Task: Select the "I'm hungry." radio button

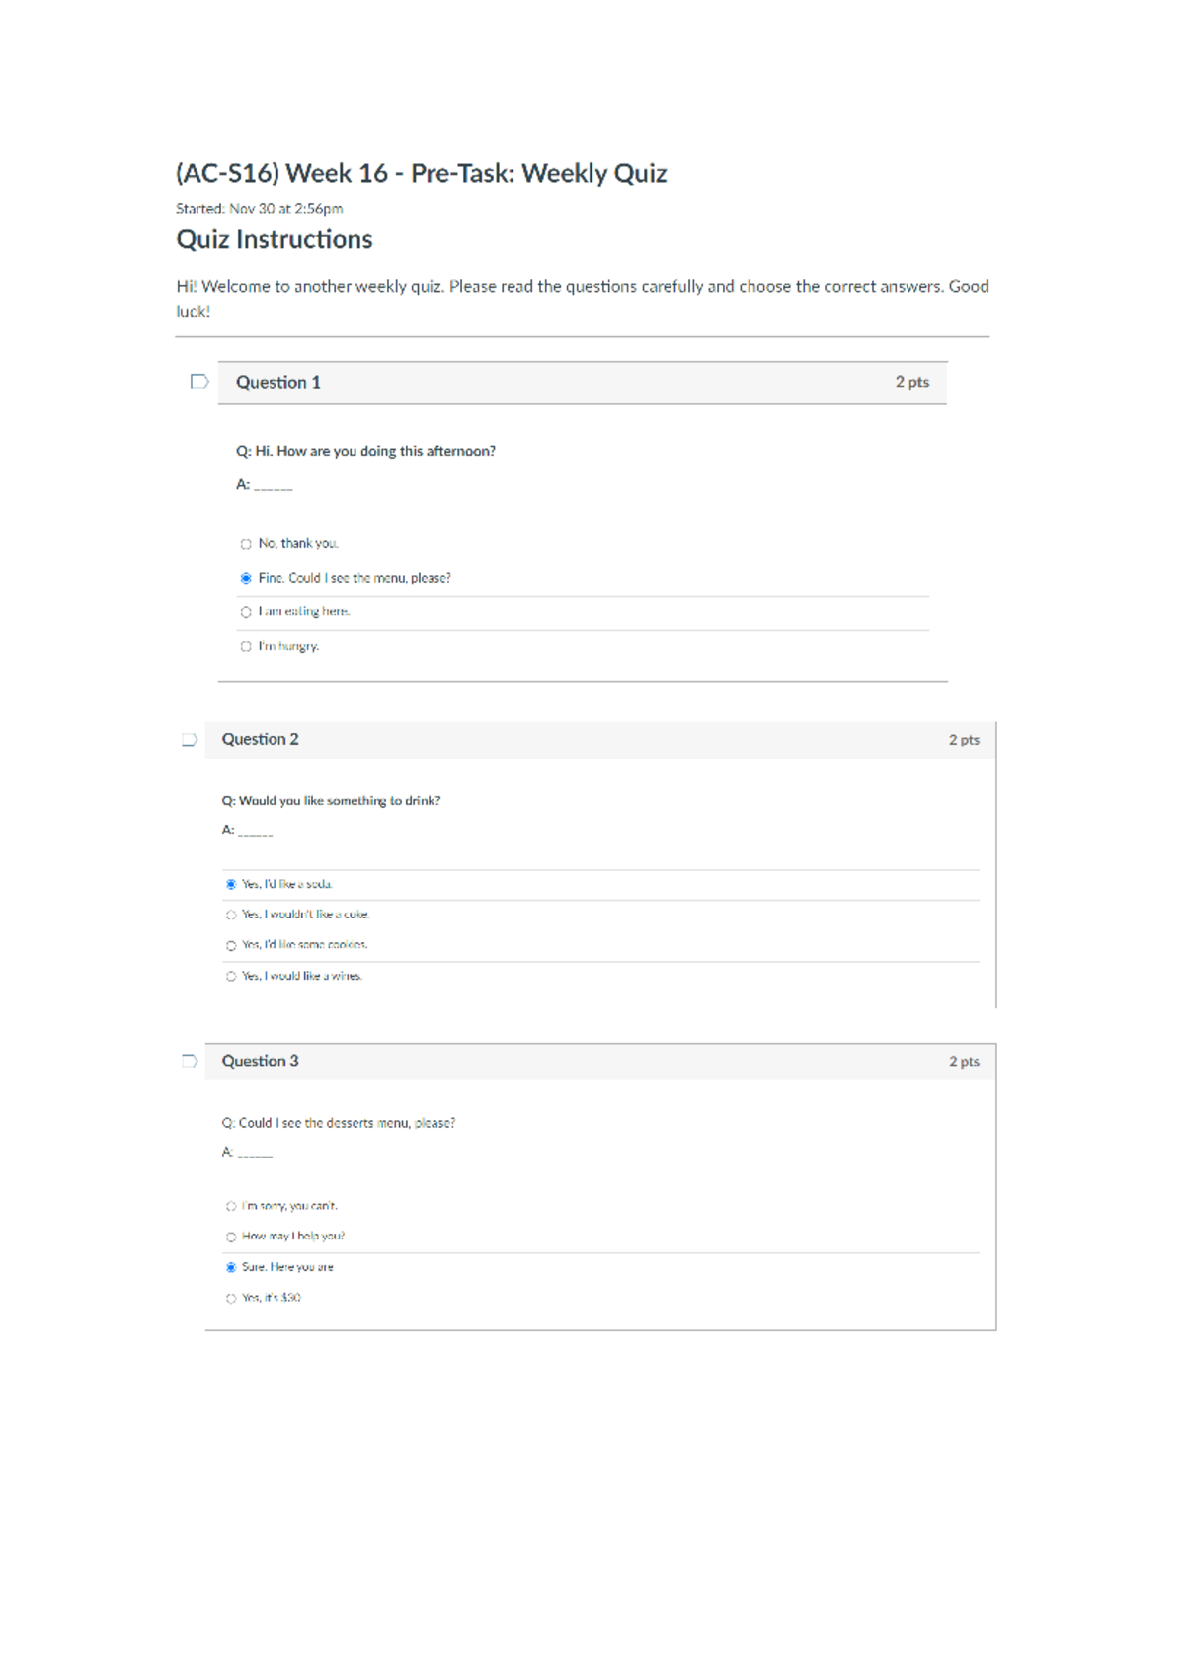Action: pos(246,647)
